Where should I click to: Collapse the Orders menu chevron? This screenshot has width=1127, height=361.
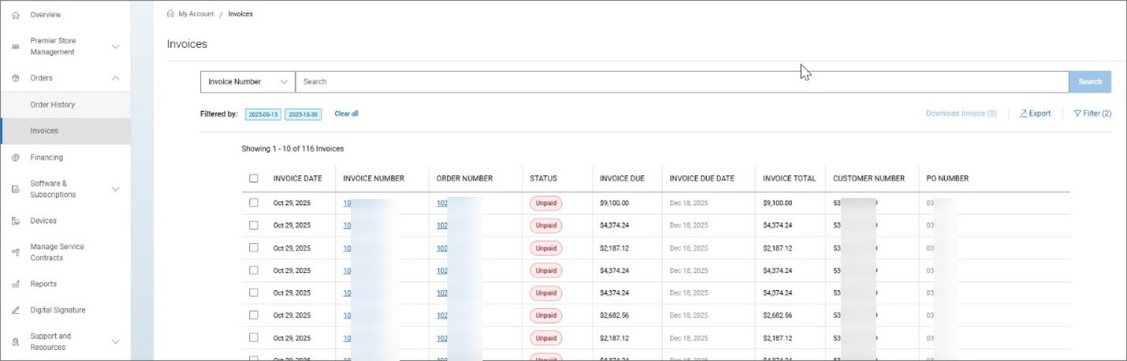(x=116, y=78)
